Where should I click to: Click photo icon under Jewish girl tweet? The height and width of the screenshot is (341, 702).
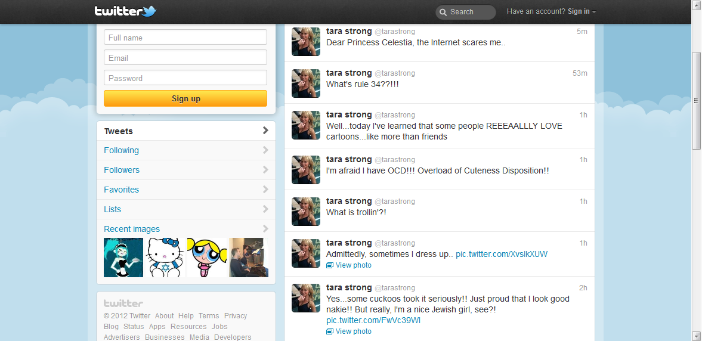[x=330, y=331]
